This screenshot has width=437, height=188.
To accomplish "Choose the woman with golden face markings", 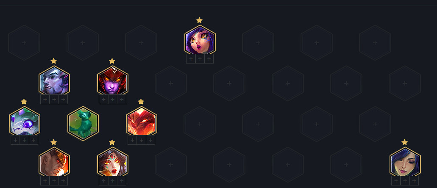I will point(113,162).
